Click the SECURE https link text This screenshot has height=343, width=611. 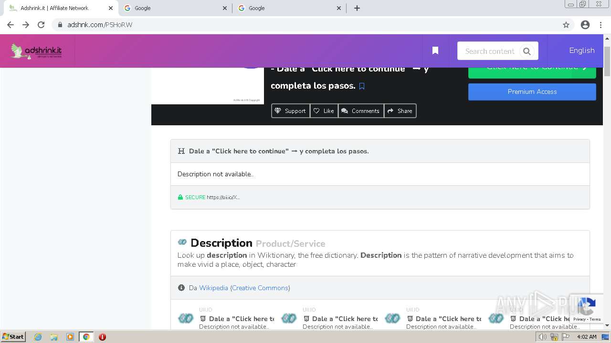[209, 197]
